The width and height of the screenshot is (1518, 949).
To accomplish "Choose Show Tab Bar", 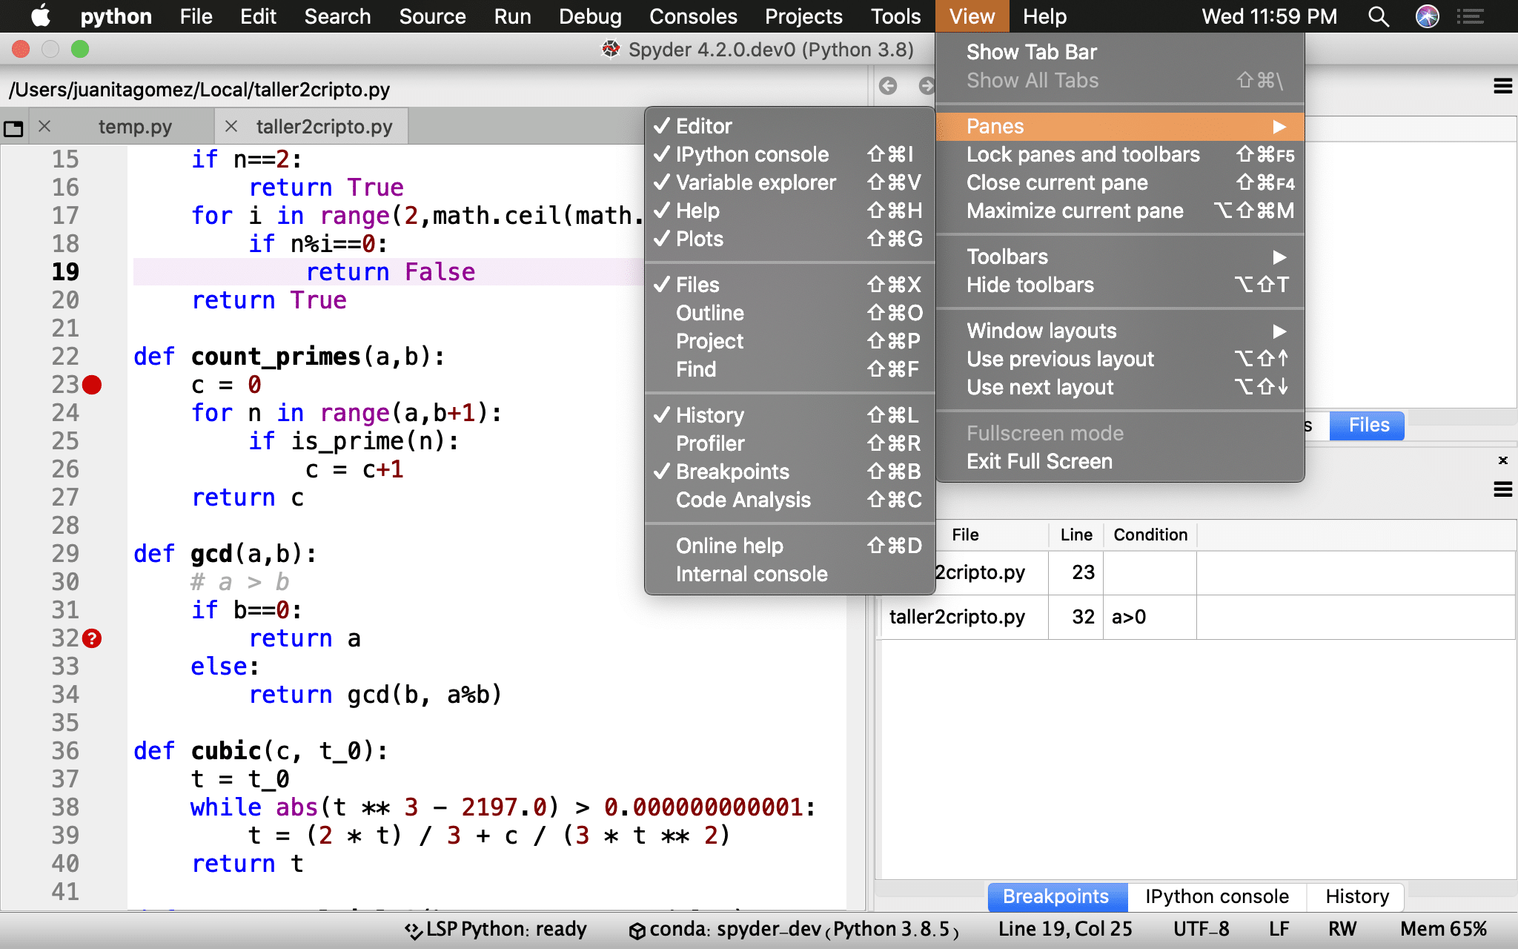I will (1120, 52).
